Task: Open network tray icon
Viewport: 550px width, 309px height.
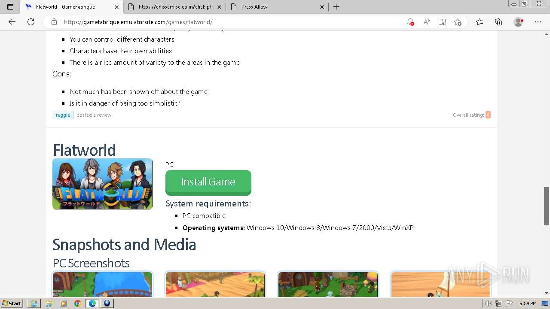Action: pos(498,303)
